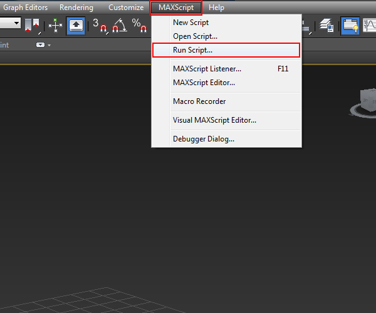
Task: Open the Rendering menu
Action: point(76,8)
